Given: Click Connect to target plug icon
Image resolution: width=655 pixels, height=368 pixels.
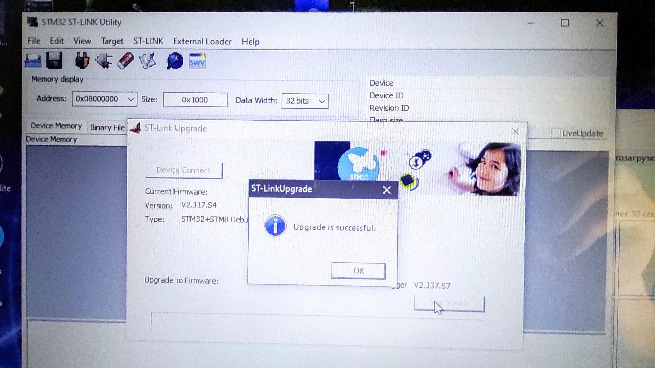Looking at the screenshot, I should pyautogui.click(x=82, y=61).
